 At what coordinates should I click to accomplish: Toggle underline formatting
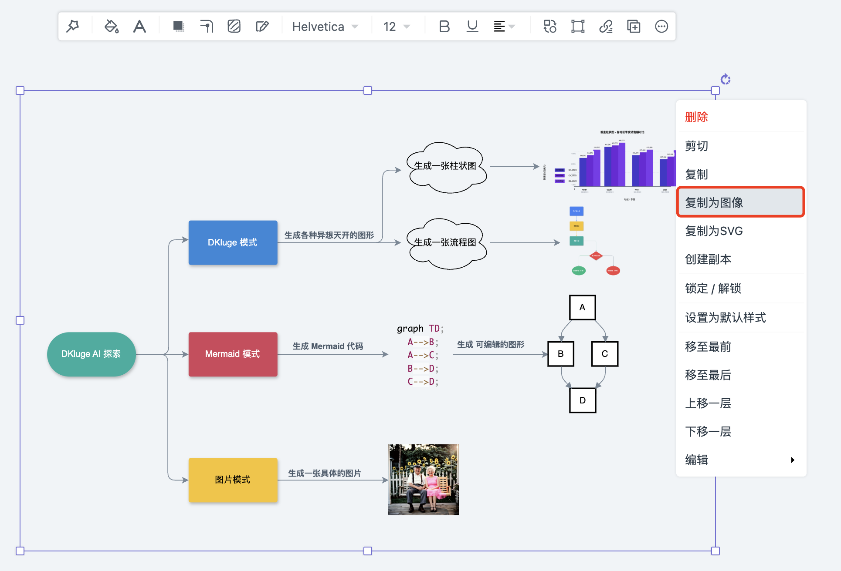coord(472,27)
